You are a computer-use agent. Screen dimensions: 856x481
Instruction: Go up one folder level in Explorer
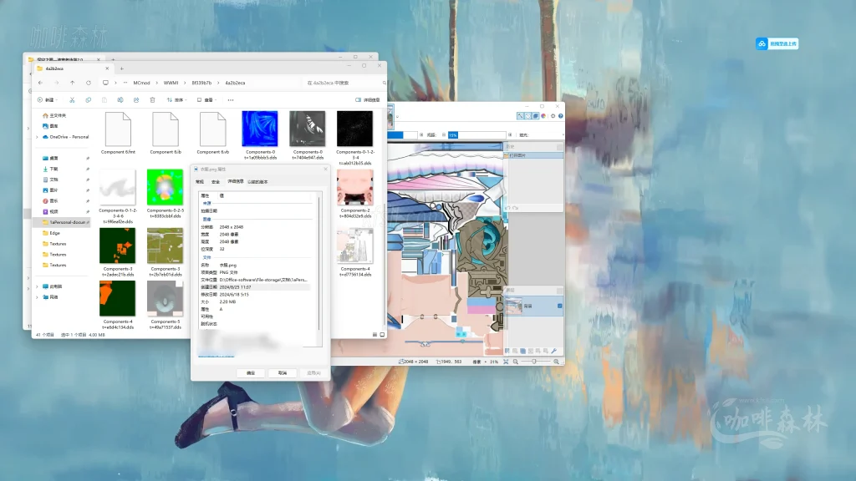pos(72,83)
